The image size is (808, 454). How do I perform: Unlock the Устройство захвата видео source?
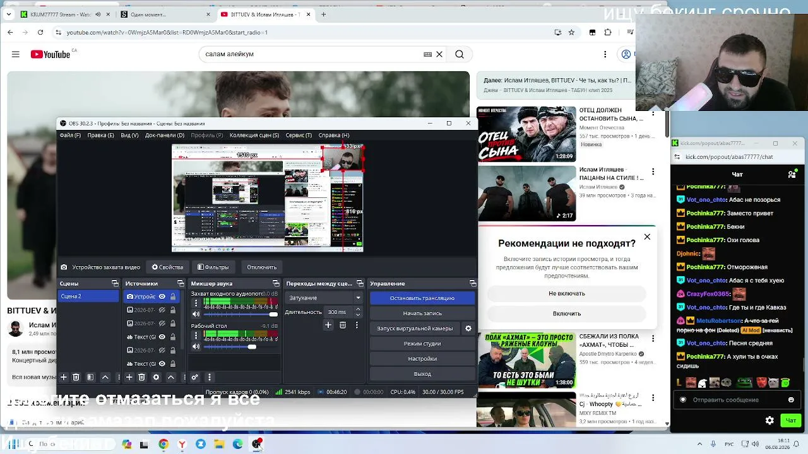pos(172,296)
